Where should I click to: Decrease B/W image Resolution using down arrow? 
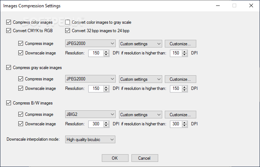click(x=106, y=125)
